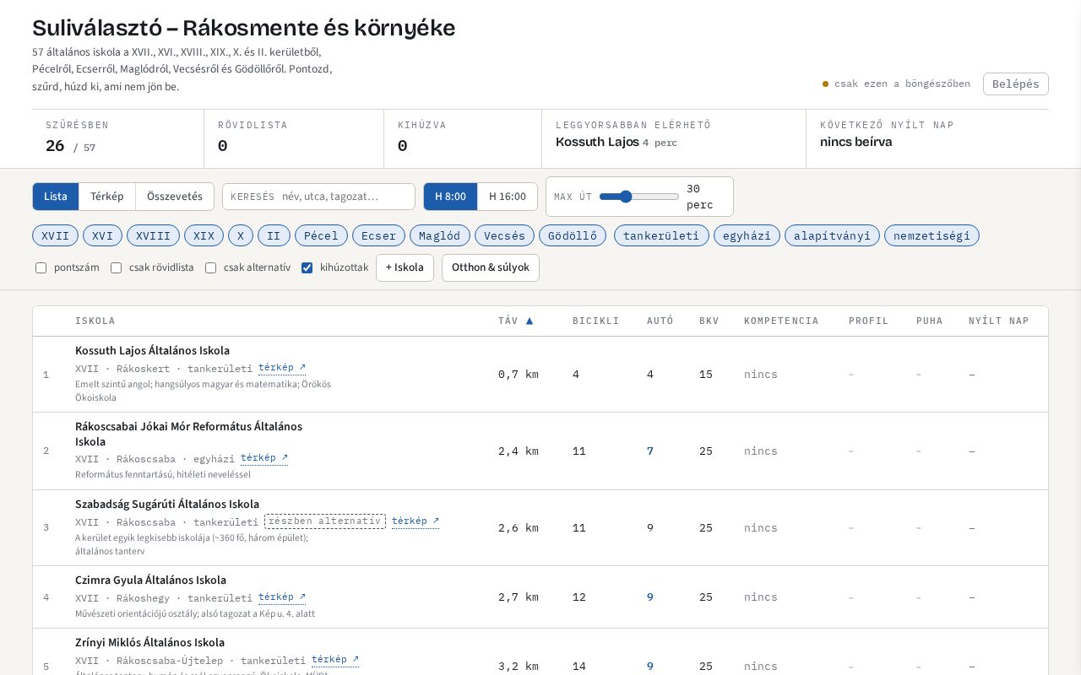Sort by the BKV column header
1081x675 pixels.
[709, 321]
